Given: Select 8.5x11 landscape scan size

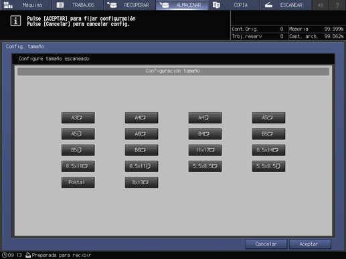Looking at the screenshot, I should 78,166.
